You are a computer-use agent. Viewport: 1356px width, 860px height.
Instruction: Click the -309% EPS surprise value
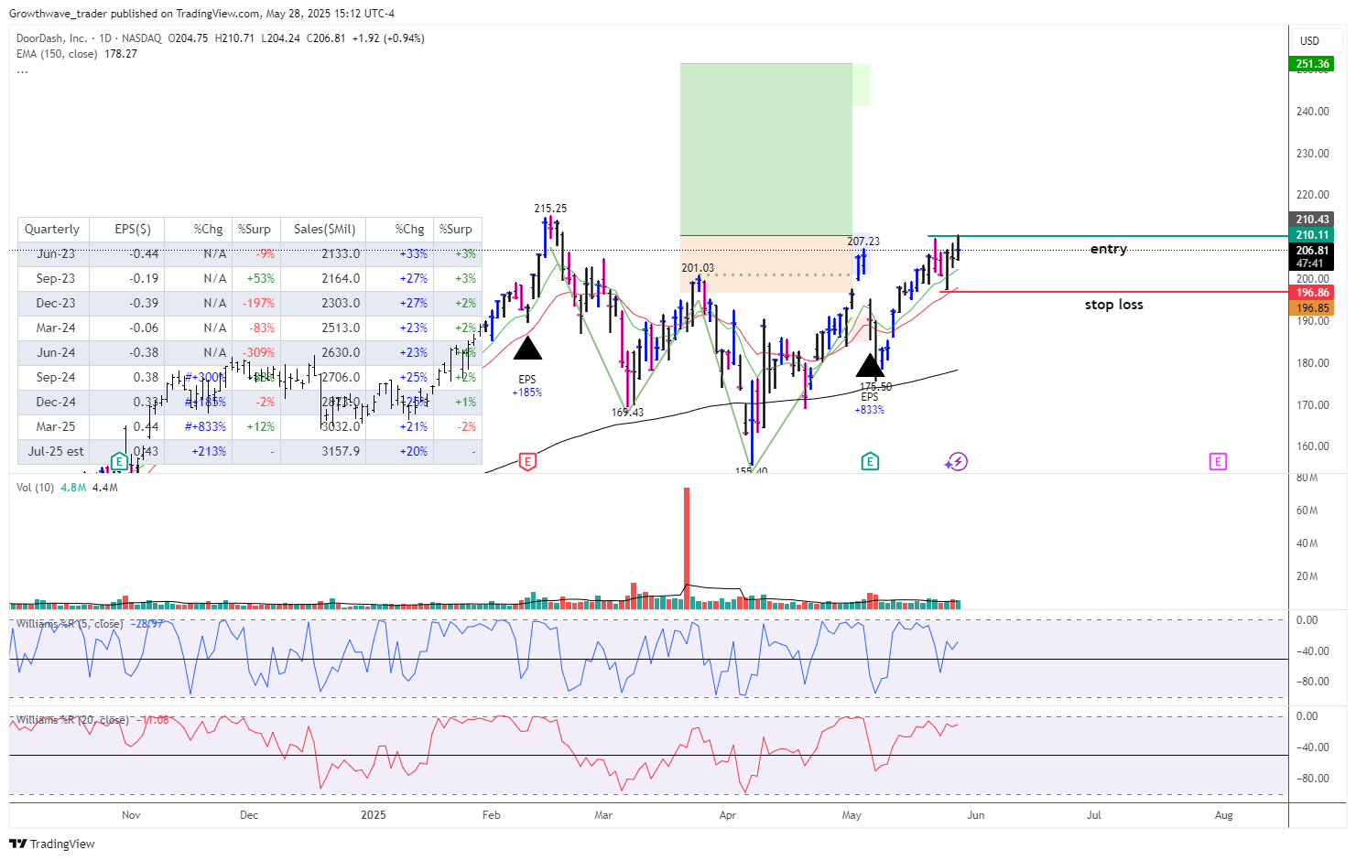(x=258, y=352)
